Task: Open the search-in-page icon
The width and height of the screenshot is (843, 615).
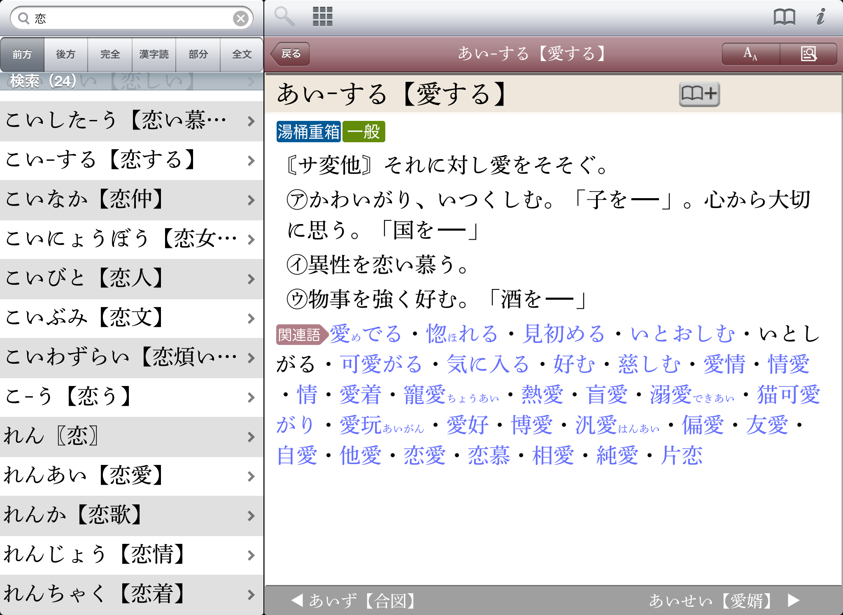Action: [x=808, y=53]
